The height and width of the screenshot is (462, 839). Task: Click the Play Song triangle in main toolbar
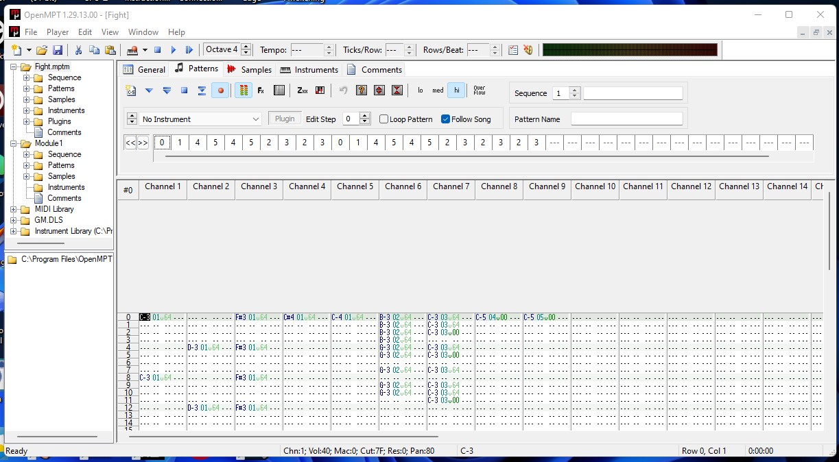[173, 50]
